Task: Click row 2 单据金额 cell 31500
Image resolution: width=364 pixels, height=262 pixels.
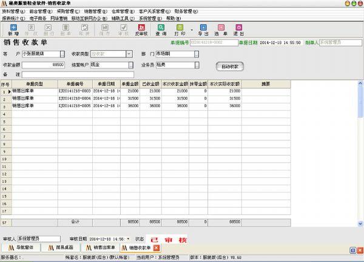Action: [130, 99]
